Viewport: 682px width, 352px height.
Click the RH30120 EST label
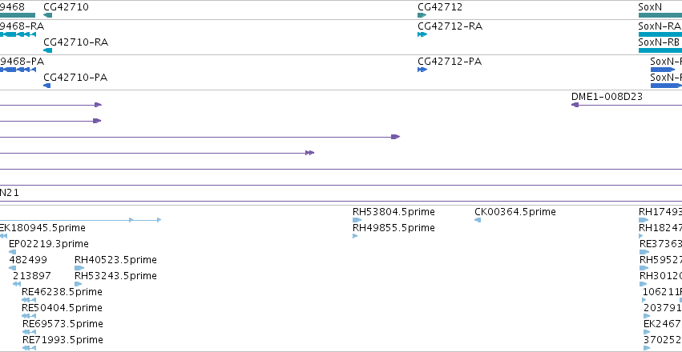(x=660, y=276)
